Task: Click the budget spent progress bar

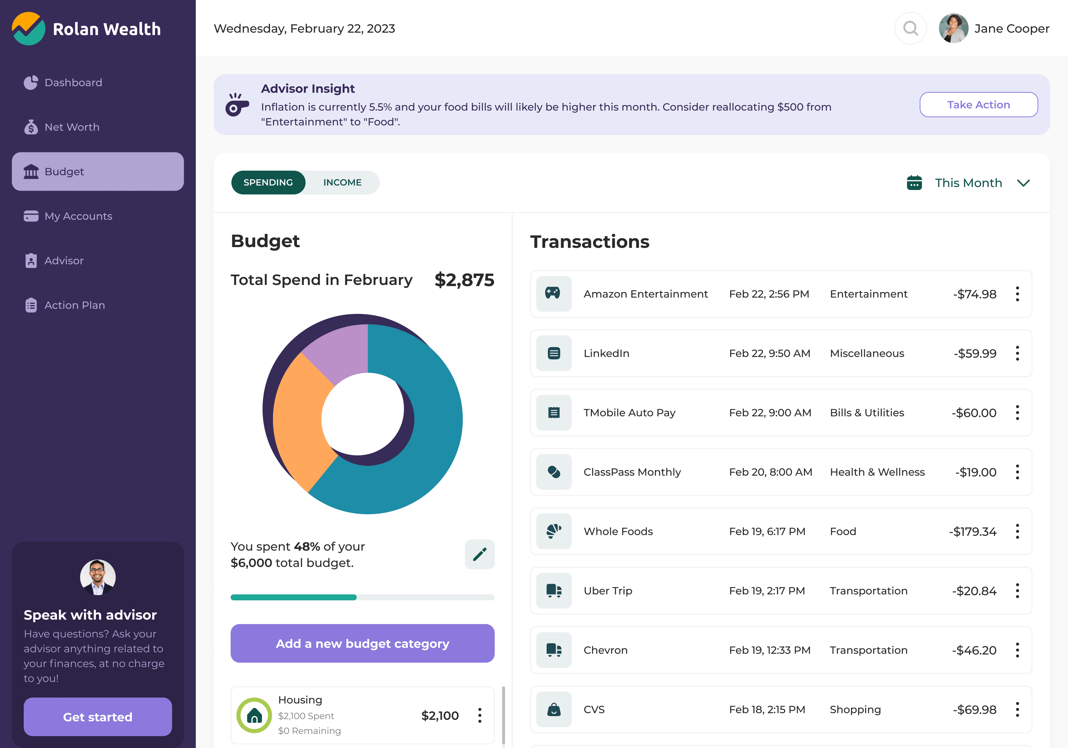Action: click(x=362, y=597)
